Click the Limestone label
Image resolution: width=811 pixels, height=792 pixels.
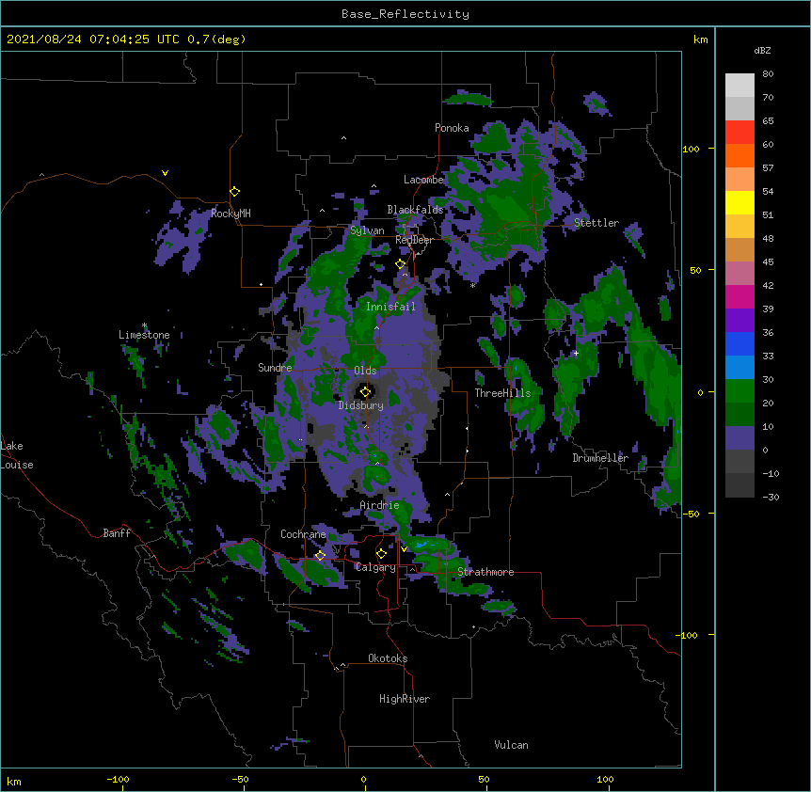pyautogui.click(x=144, y=335)
